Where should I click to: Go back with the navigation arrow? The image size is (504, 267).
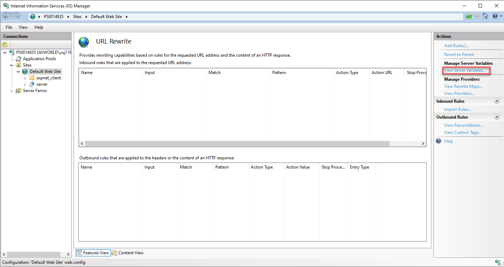click(7, 17)
